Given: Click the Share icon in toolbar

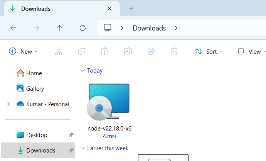Looking at the screenshot, I should point(151,51).
